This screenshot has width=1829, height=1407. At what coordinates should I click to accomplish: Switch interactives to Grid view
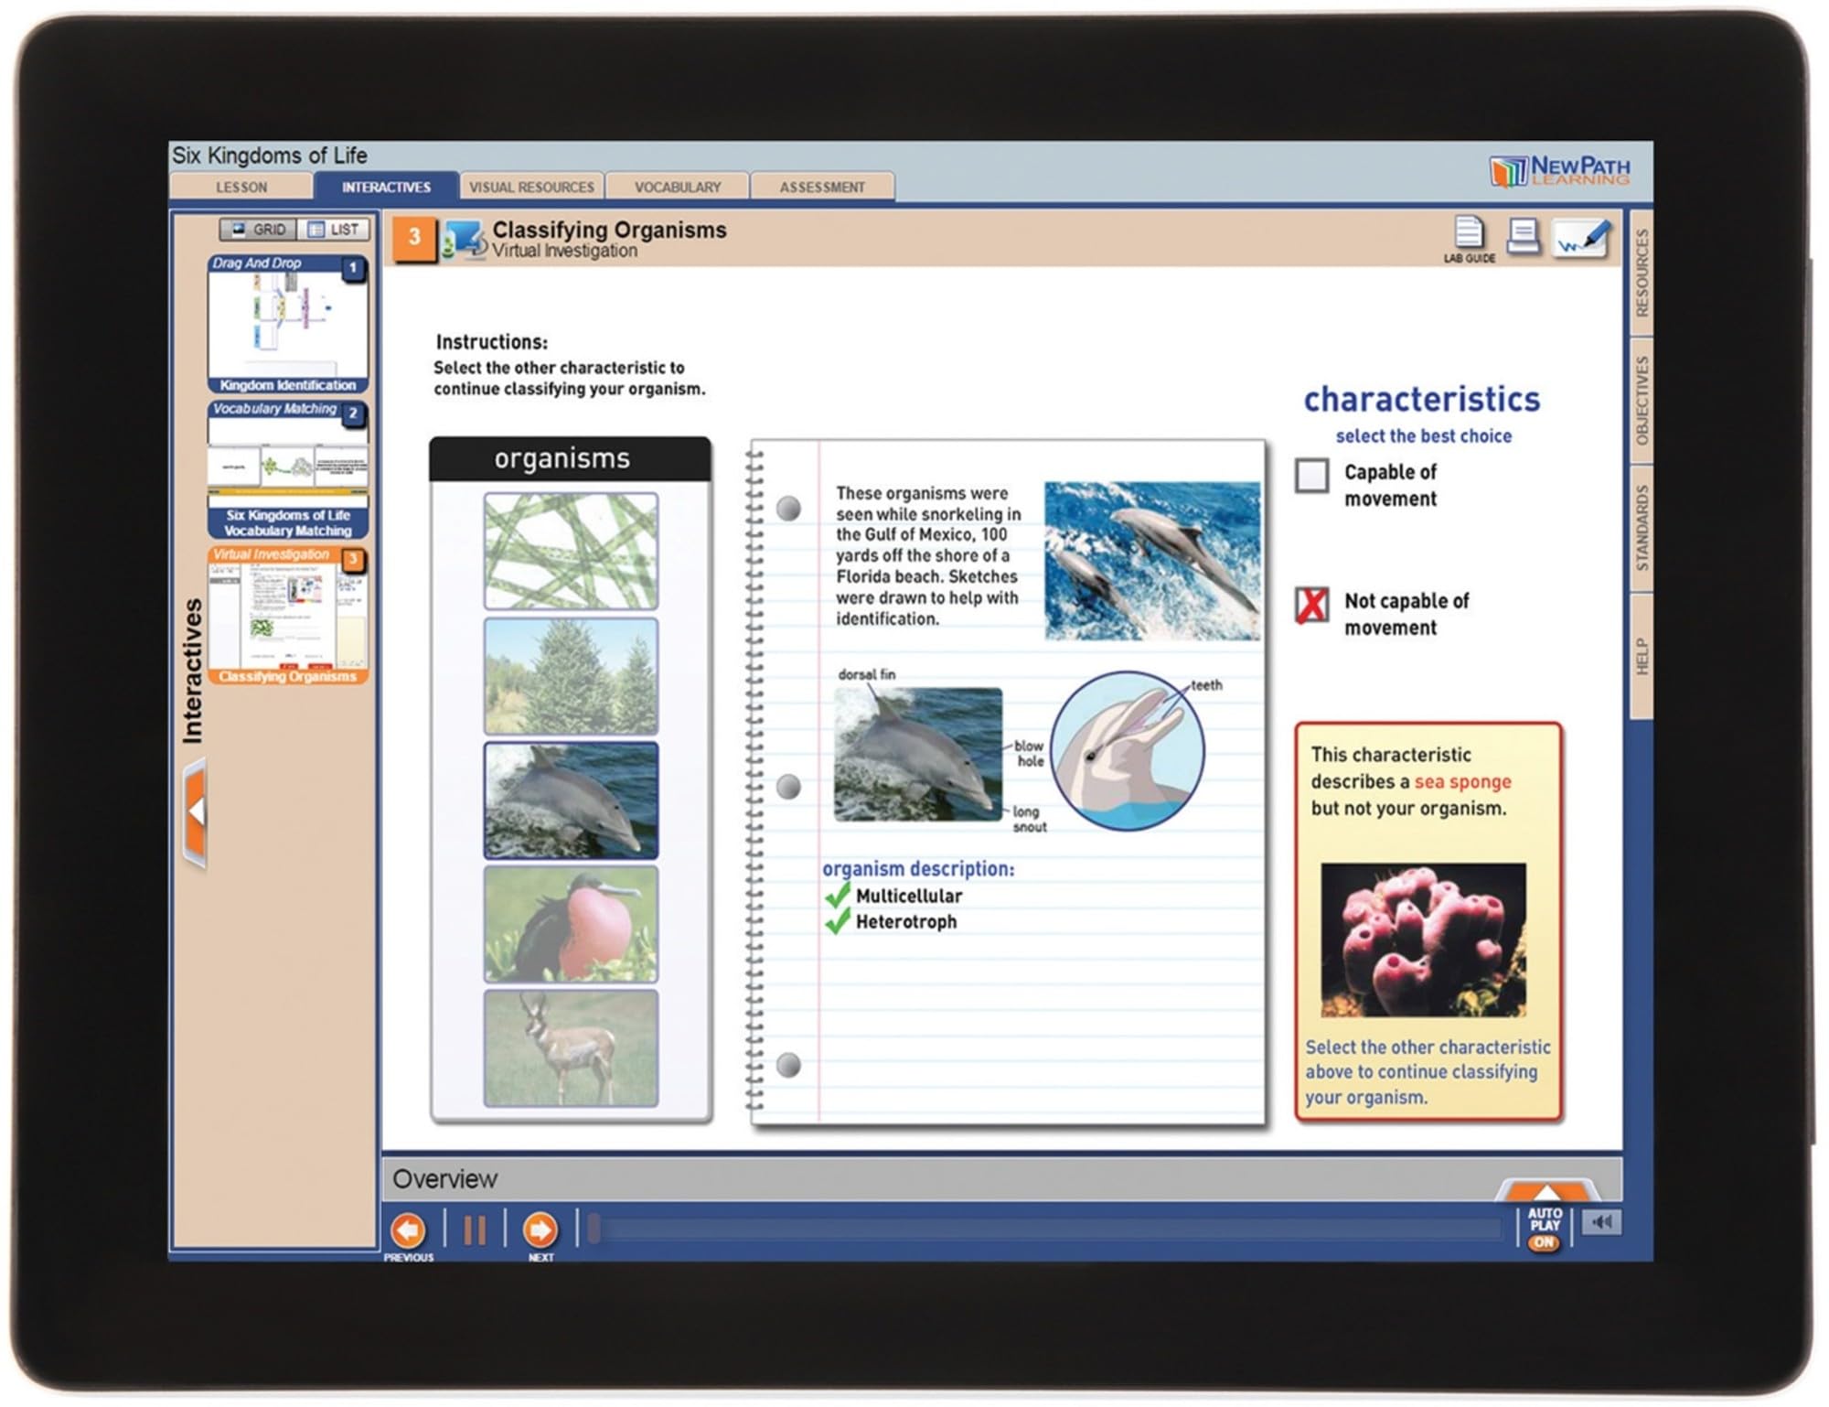258,229
